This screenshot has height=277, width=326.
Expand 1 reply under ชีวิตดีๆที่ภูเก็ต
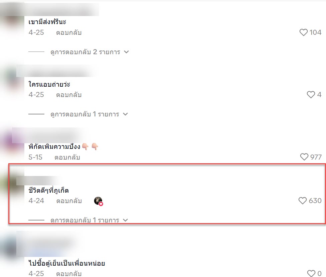tap(89, 220)
